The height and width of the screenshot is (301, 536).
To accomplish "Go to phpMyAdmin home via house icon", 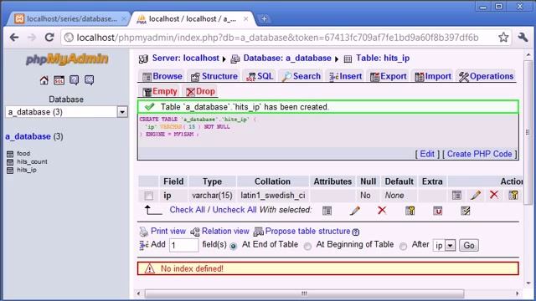I will 44,80.
